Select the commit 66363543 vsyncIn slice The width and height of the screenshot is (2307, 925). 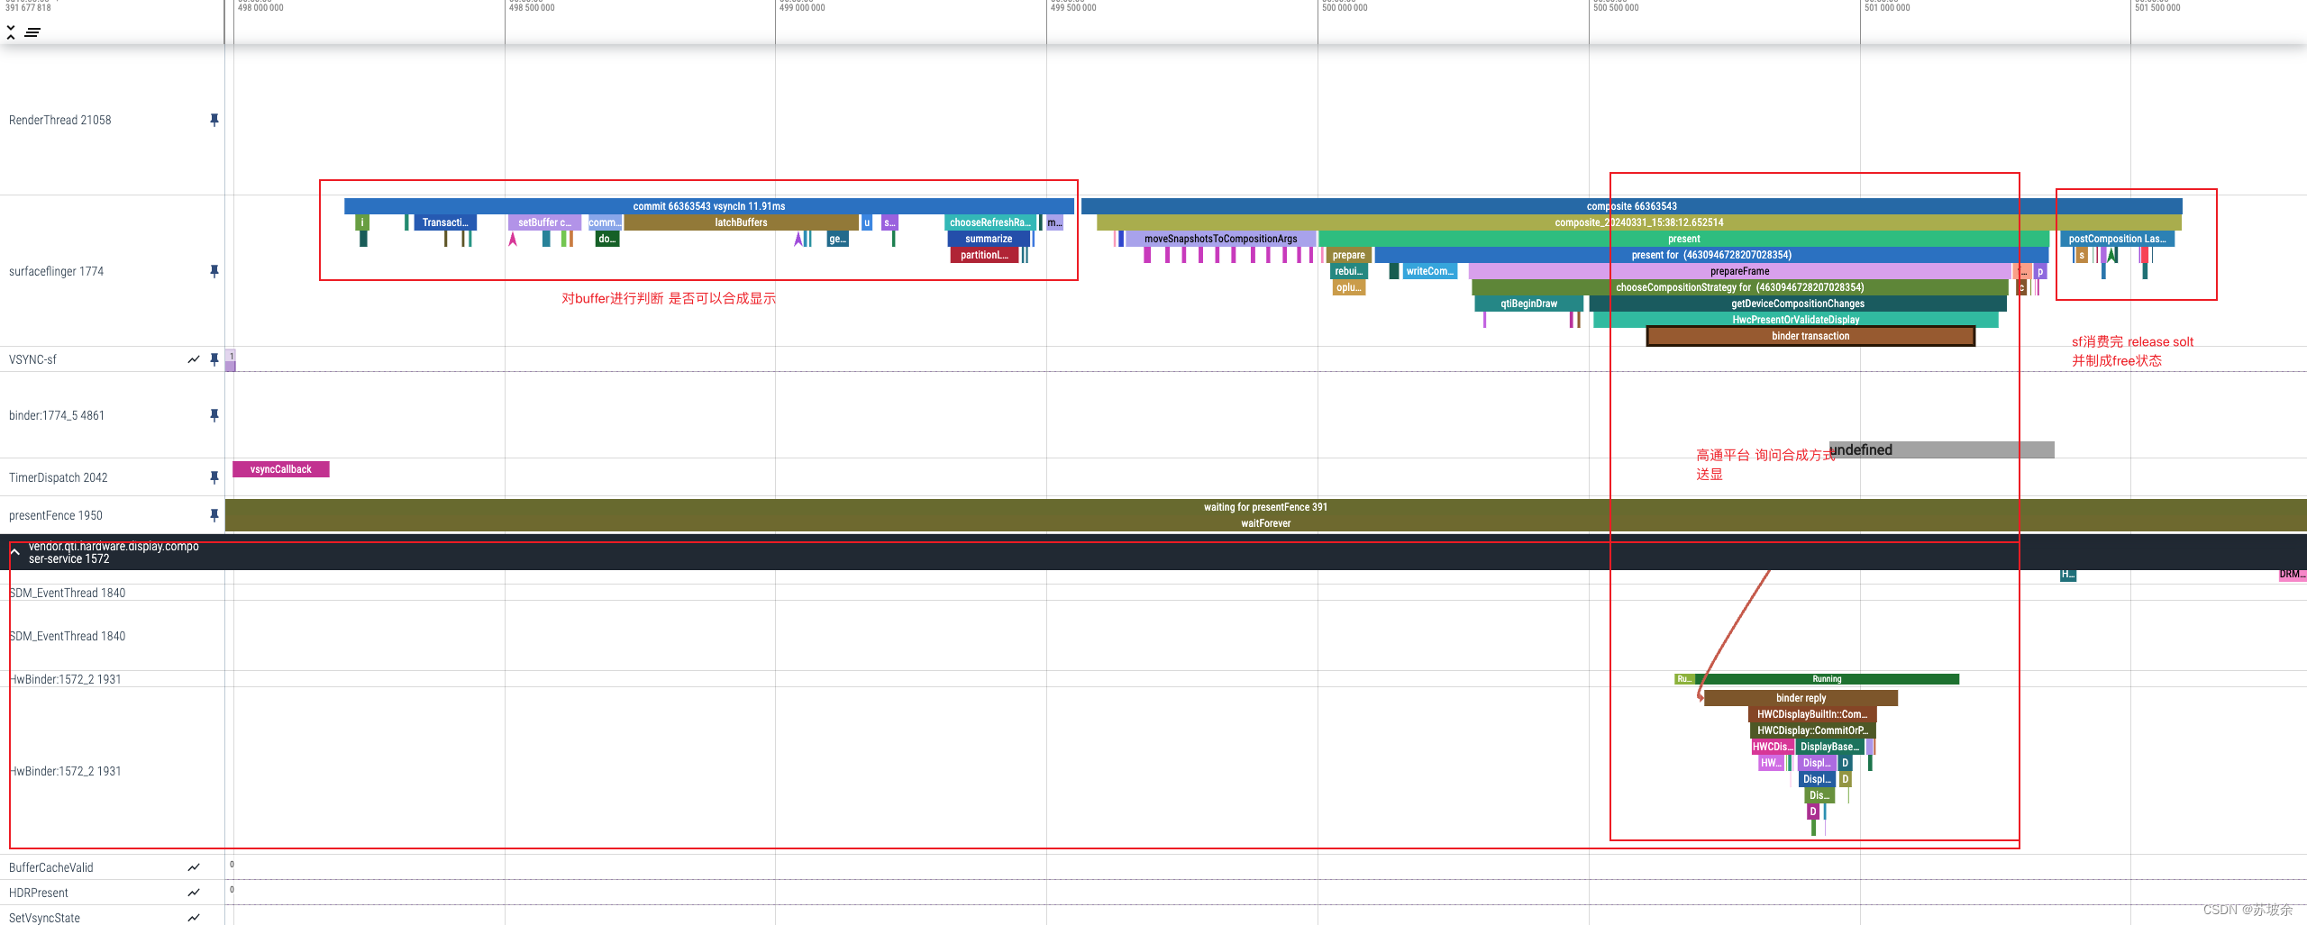point(708,206)
